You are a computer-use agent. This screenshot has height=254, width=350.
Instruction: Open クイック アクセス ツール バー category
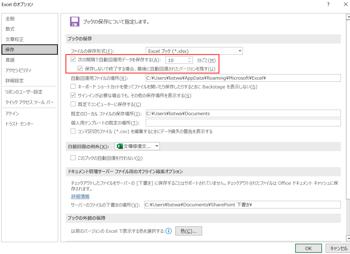[x=30, y=102]
